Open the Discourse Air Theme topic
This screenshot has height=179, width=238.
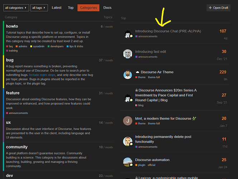tap(157, 72)
